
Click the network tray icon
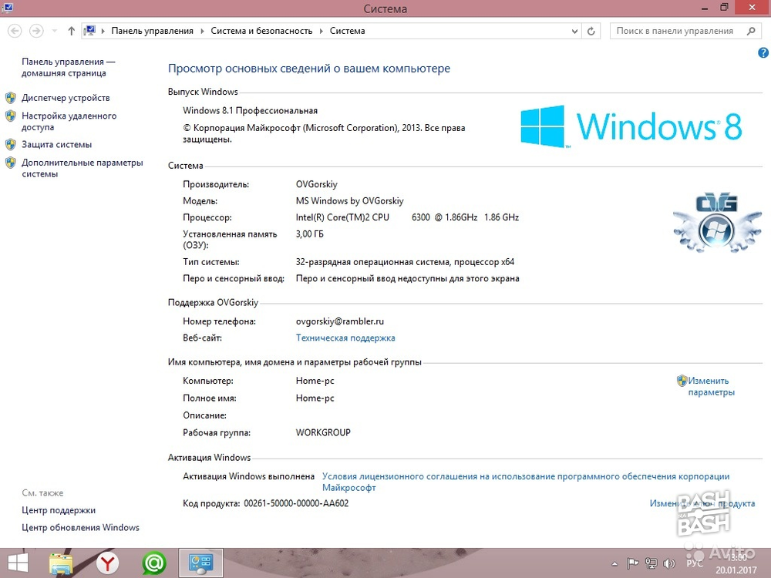click(x=651, y=564)
